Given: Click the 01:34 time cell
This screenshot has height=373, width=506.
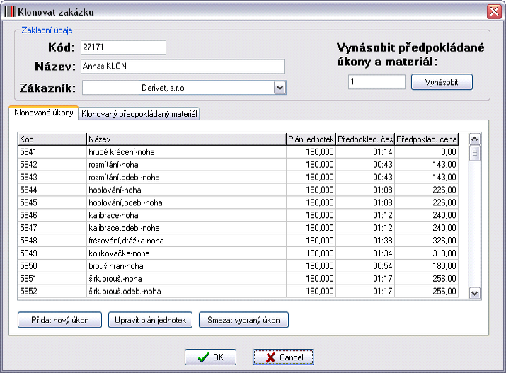Looking at the screenshot, I should click(x=365, y=253).
